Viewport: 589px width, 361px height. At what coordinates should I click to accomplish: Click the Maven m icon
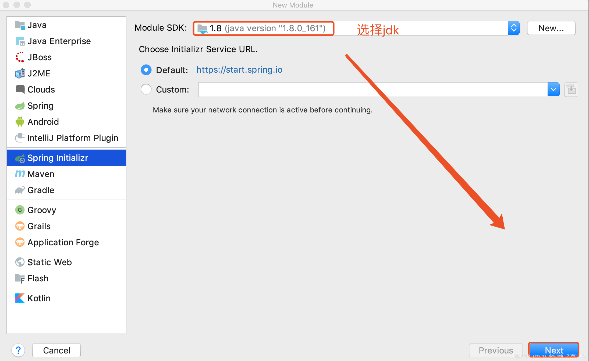[x=20, y=174]
